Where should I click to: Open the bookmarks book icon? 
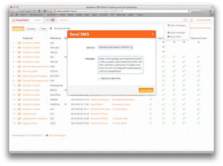click(x=12, y=15)
